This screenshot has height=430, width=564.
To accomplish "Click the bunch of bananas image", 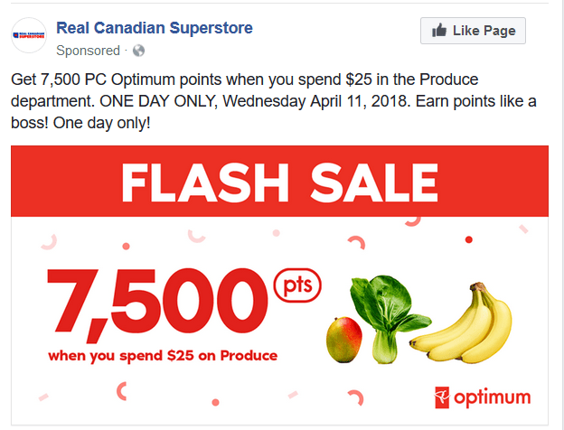I will 462,323.
